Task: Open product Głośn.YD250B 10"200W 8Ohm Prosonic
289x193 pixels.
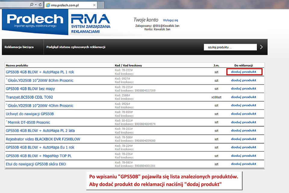Action: (40, 80)
